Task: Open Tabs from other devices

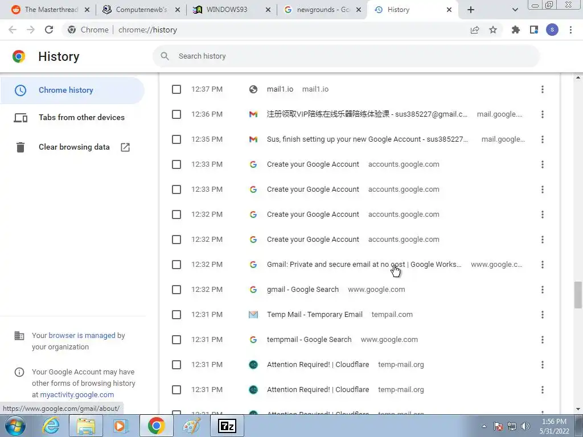Action: coord(72,117)
